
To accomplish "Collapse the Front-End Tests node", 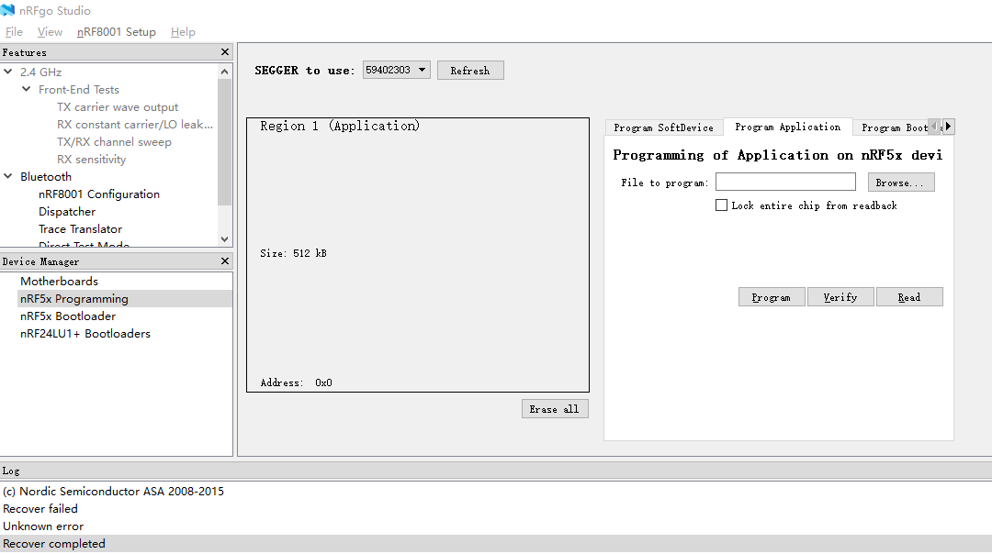I will pyautogui.click(x=27, y=89).
